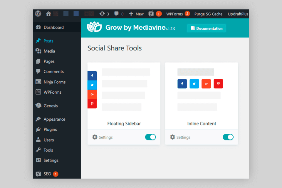Image resolution: width=282 pixels, height=188 pixels.
Task: Open the Tools menu item
Action: coord(57,150)
